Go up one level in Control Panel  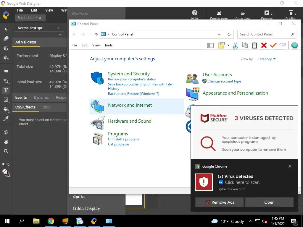coord(96,34)
